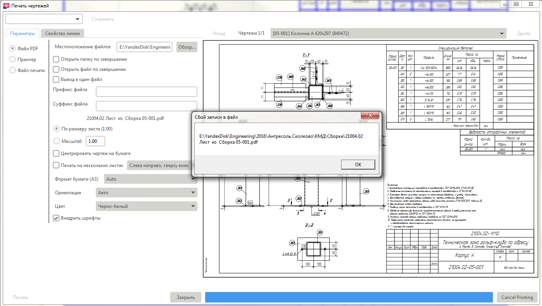542x306 pixels.
Task: Click the blue printing progress bar
Action: point(349,297)
